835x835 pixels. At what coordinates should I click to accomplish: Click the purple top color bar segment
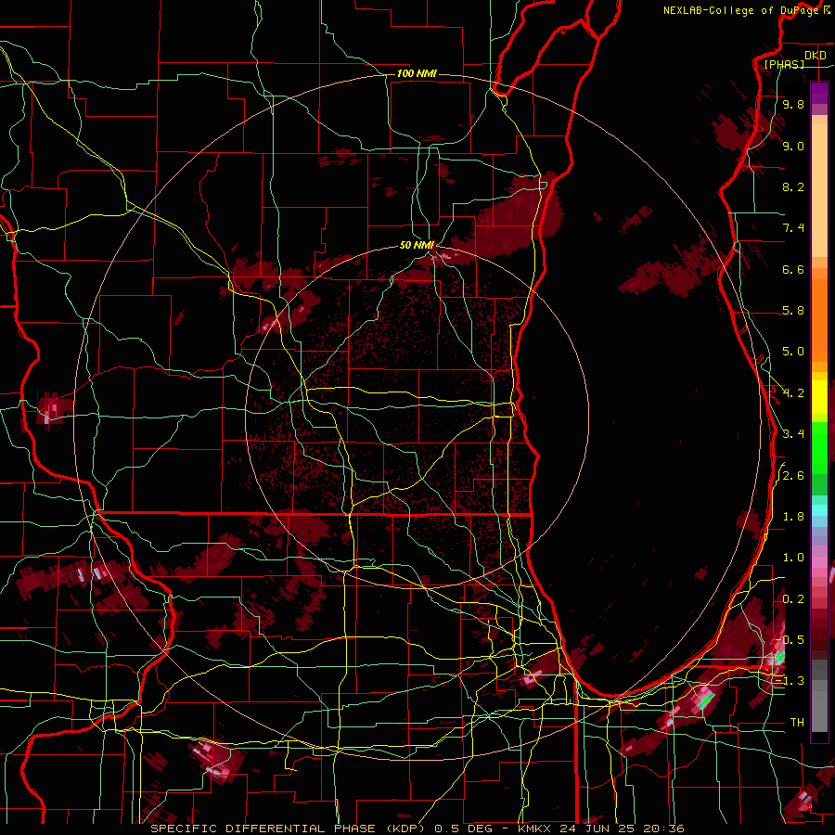[x=819, y=93]
